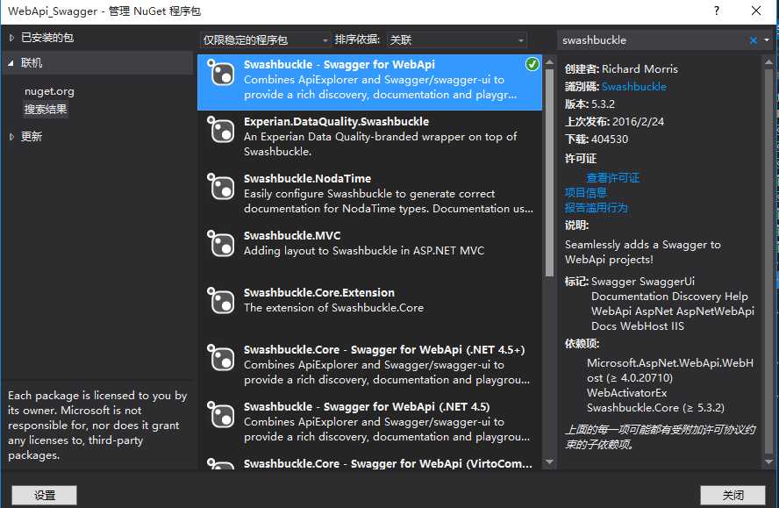Select 搜索结果 in the tree

click(x=46, y=110)
